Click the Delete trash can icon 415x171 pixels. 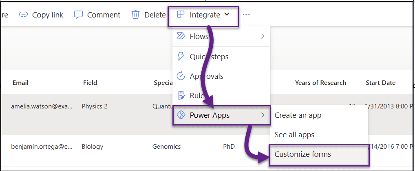(135, 15)
